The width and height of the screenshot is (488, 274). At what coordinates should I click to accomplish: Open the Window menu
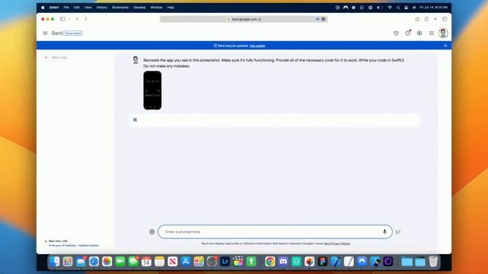coord(156,8)
